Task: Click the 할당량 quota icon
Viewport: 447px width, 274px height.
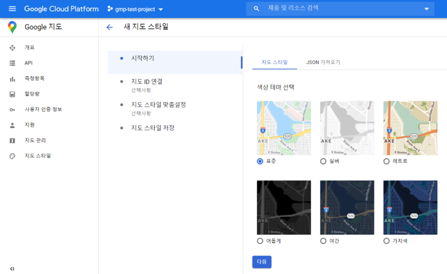Action: coord(12,94)
